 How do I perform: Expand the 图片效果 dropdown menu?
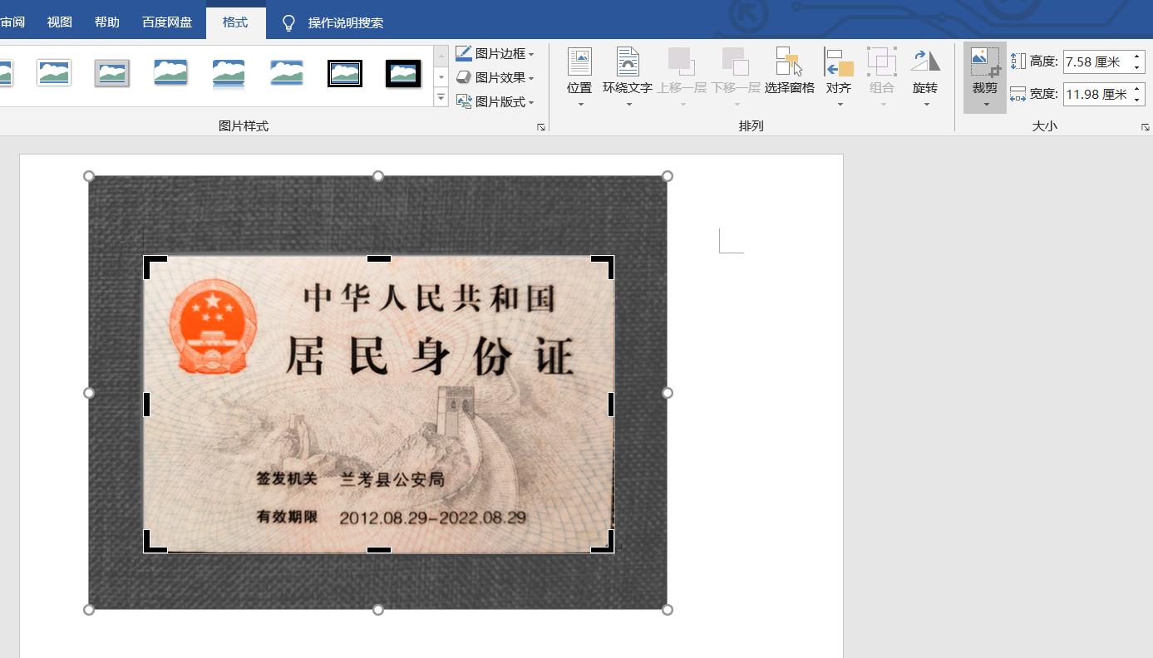(x=532, y=77)
